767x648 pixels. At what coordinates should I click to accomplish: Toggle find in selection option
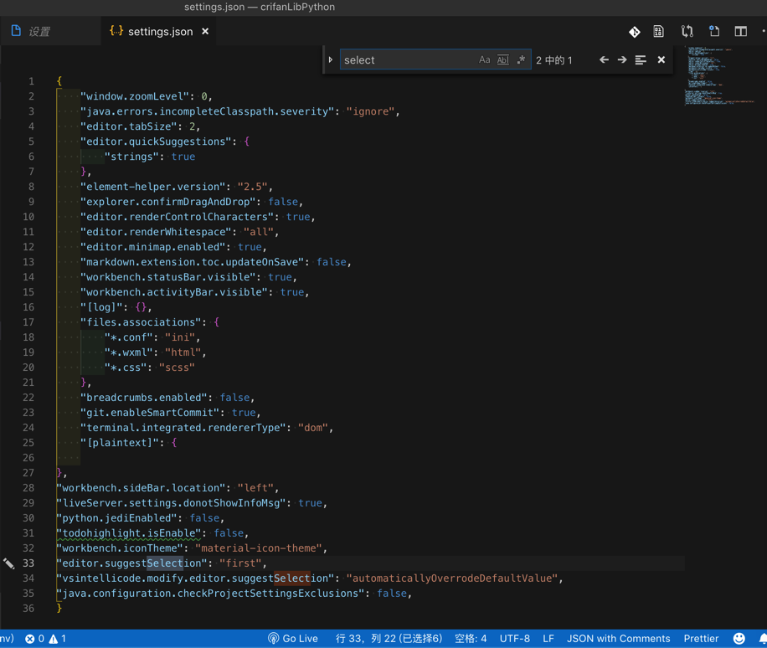pos(641,60)
